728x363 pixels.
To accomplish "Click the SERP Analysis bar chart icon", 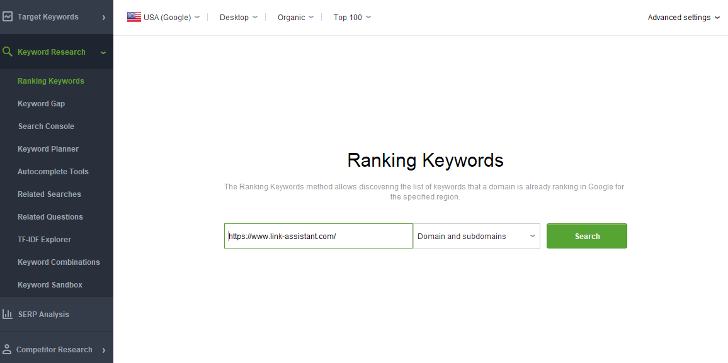I will 7,314.
